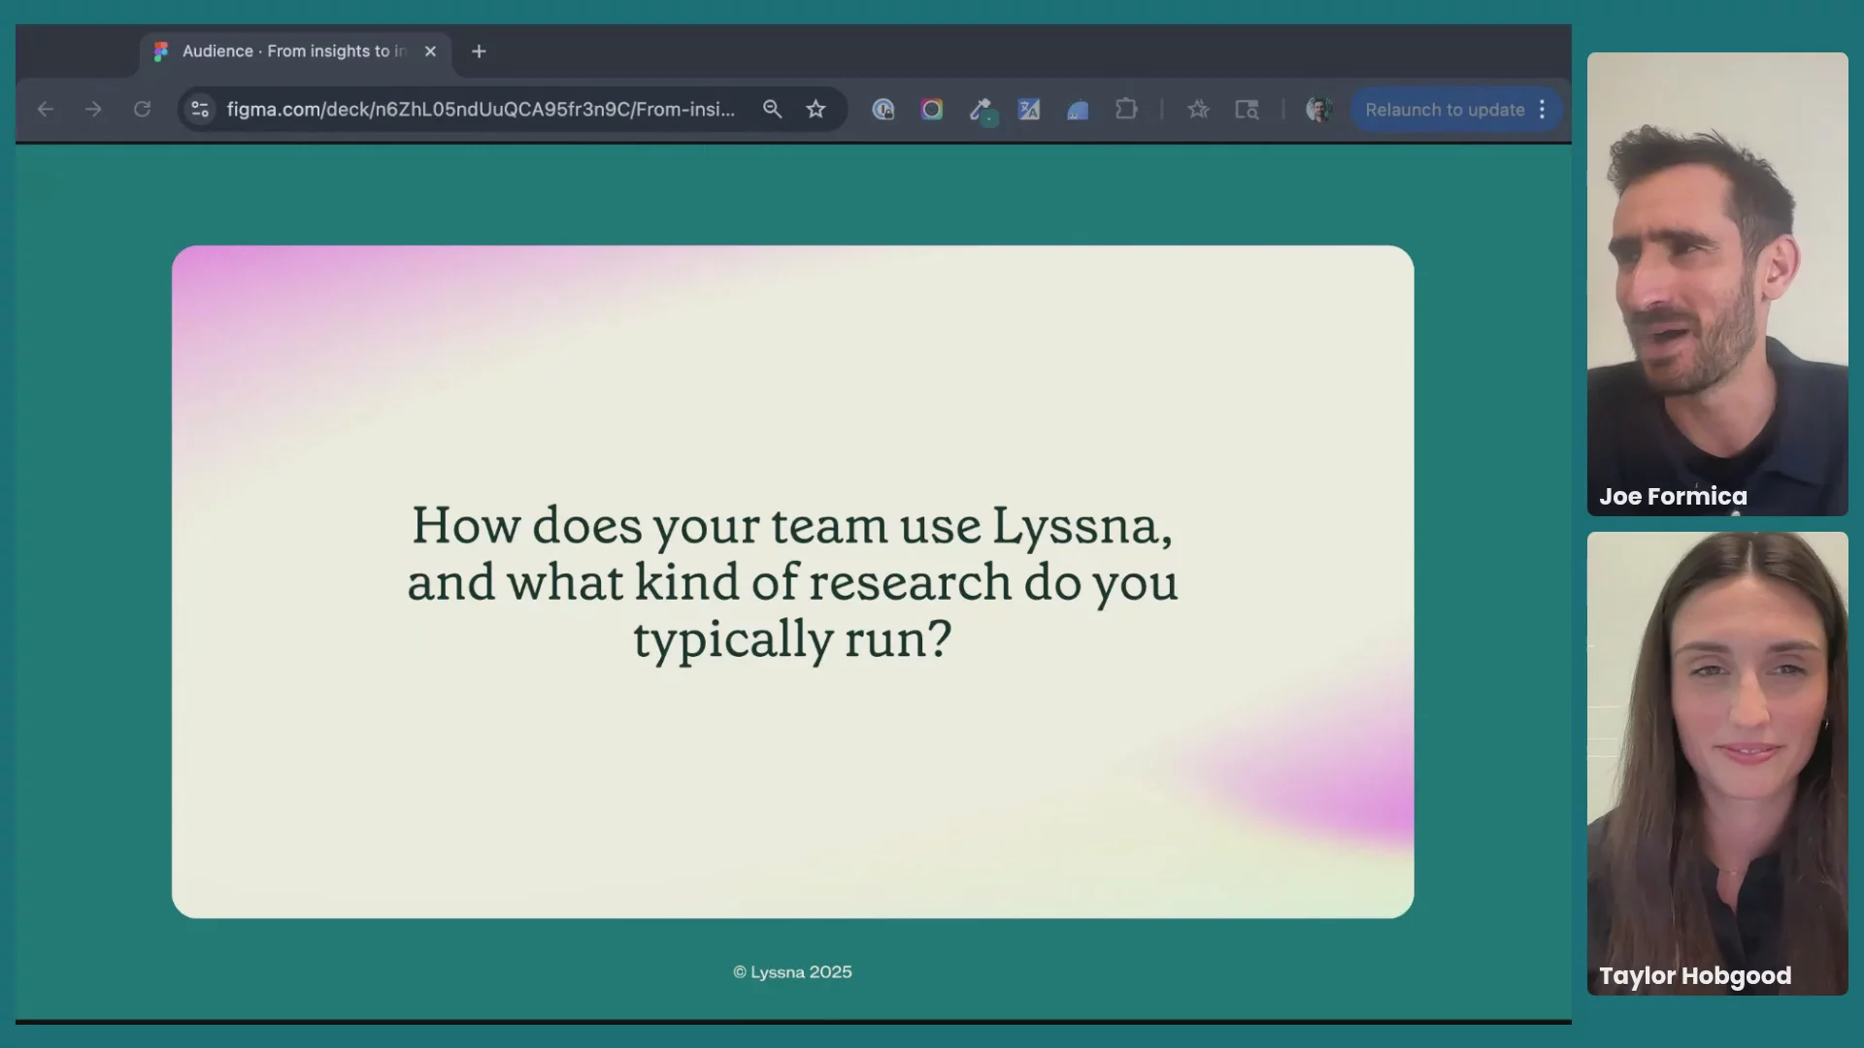Close the Audience Figma tab
Viewport: 1864px width, 1048px height.
tap(430, 51)
